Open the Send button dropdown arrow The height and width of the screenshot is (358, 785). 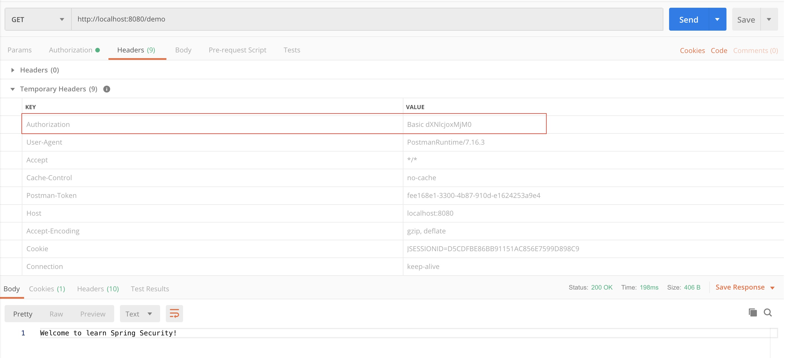[x=717, y=19]
